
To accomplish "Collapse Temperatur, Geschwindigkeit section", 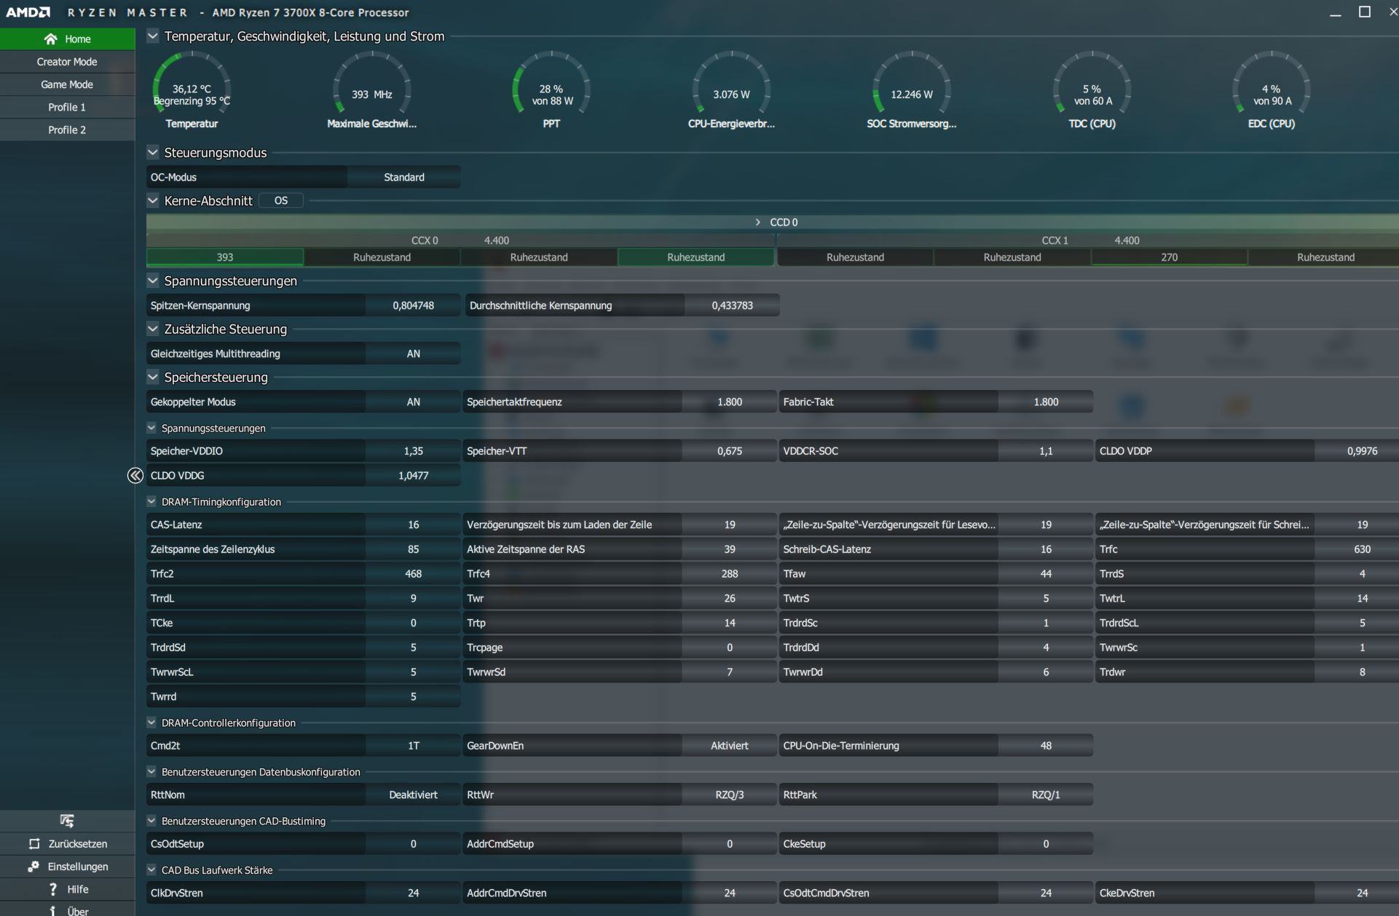I will pos(151,37).
